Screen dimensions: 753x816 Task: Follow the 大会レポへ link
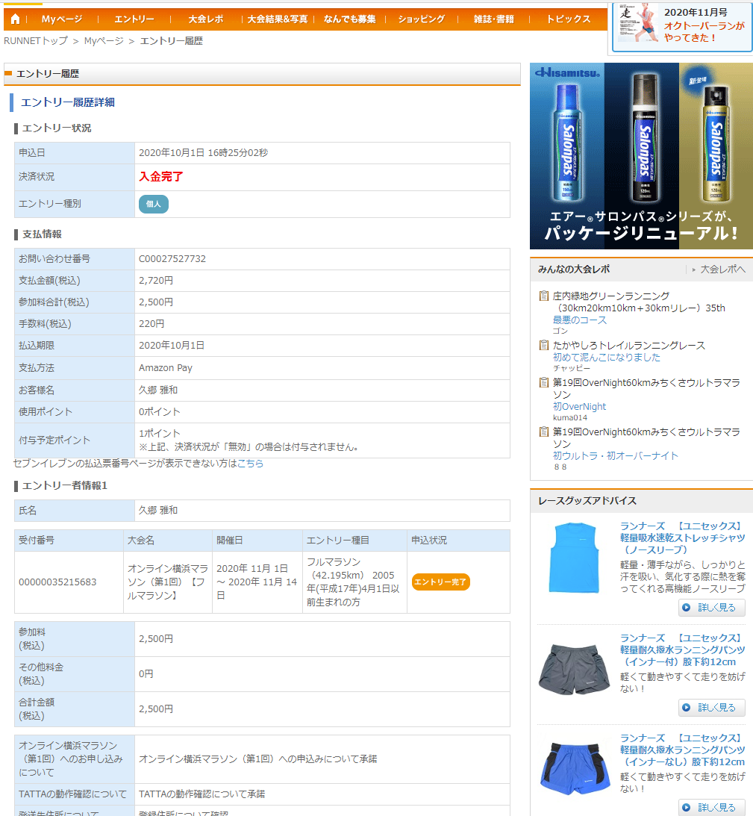722,269
